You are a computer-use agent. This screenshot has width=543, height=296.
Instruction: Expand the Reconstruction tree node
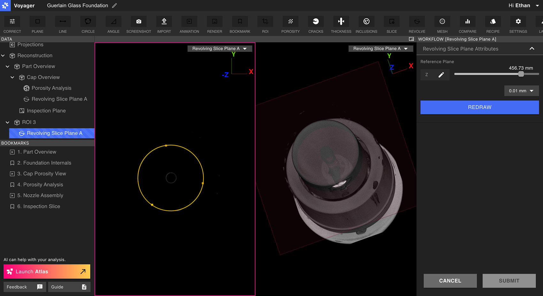[3, 55]
